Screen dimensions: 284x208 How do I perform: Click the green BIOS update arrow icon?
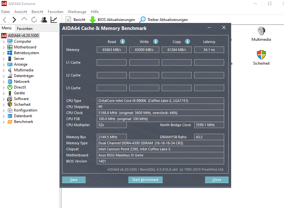pos(93,19)
